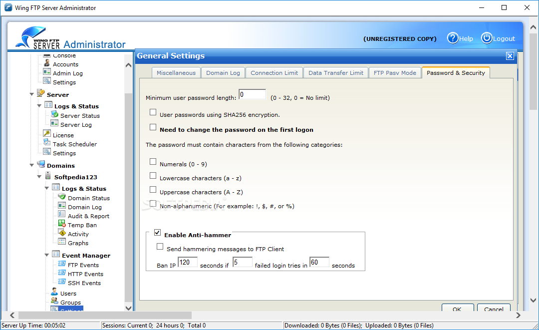Image resolution: width=539 pixels, height=330 pixels.
Task: Click right window scrollbar down arrow
Action: (533, 300)
